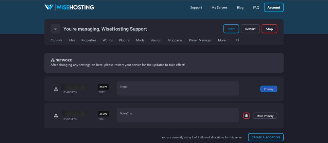The image size is (328, 143).
Task: Open the Properties tab
Action: (89, 40)
